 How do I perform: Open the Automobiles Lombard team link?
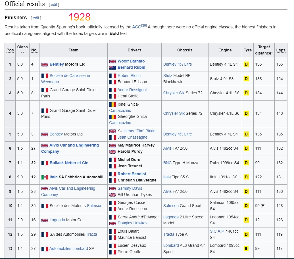point(68,249)
